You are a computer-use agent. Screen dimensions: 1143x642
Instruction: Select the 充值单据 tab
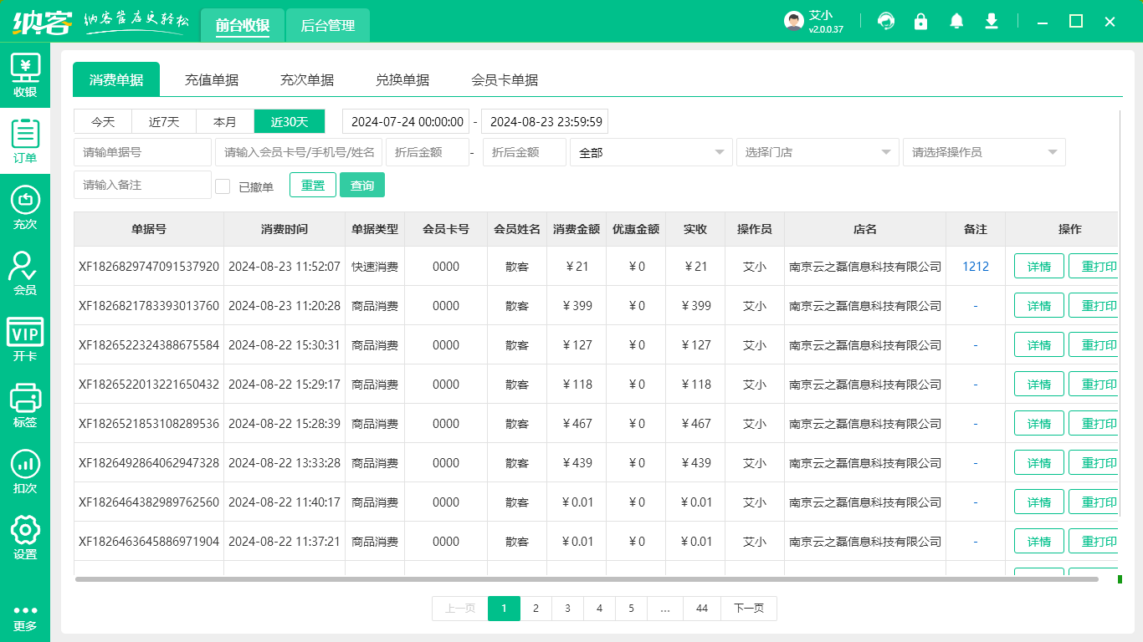[x=212, y=79]
